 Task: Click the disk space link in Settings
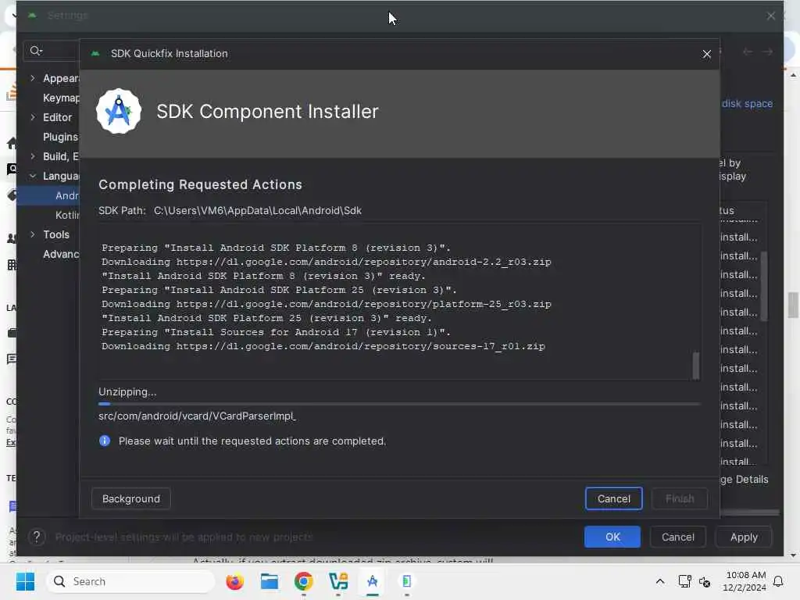tap(747, 104)
